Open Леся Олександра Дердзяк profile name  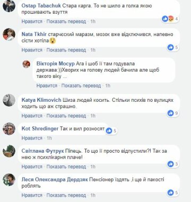[x=55, y=180]
